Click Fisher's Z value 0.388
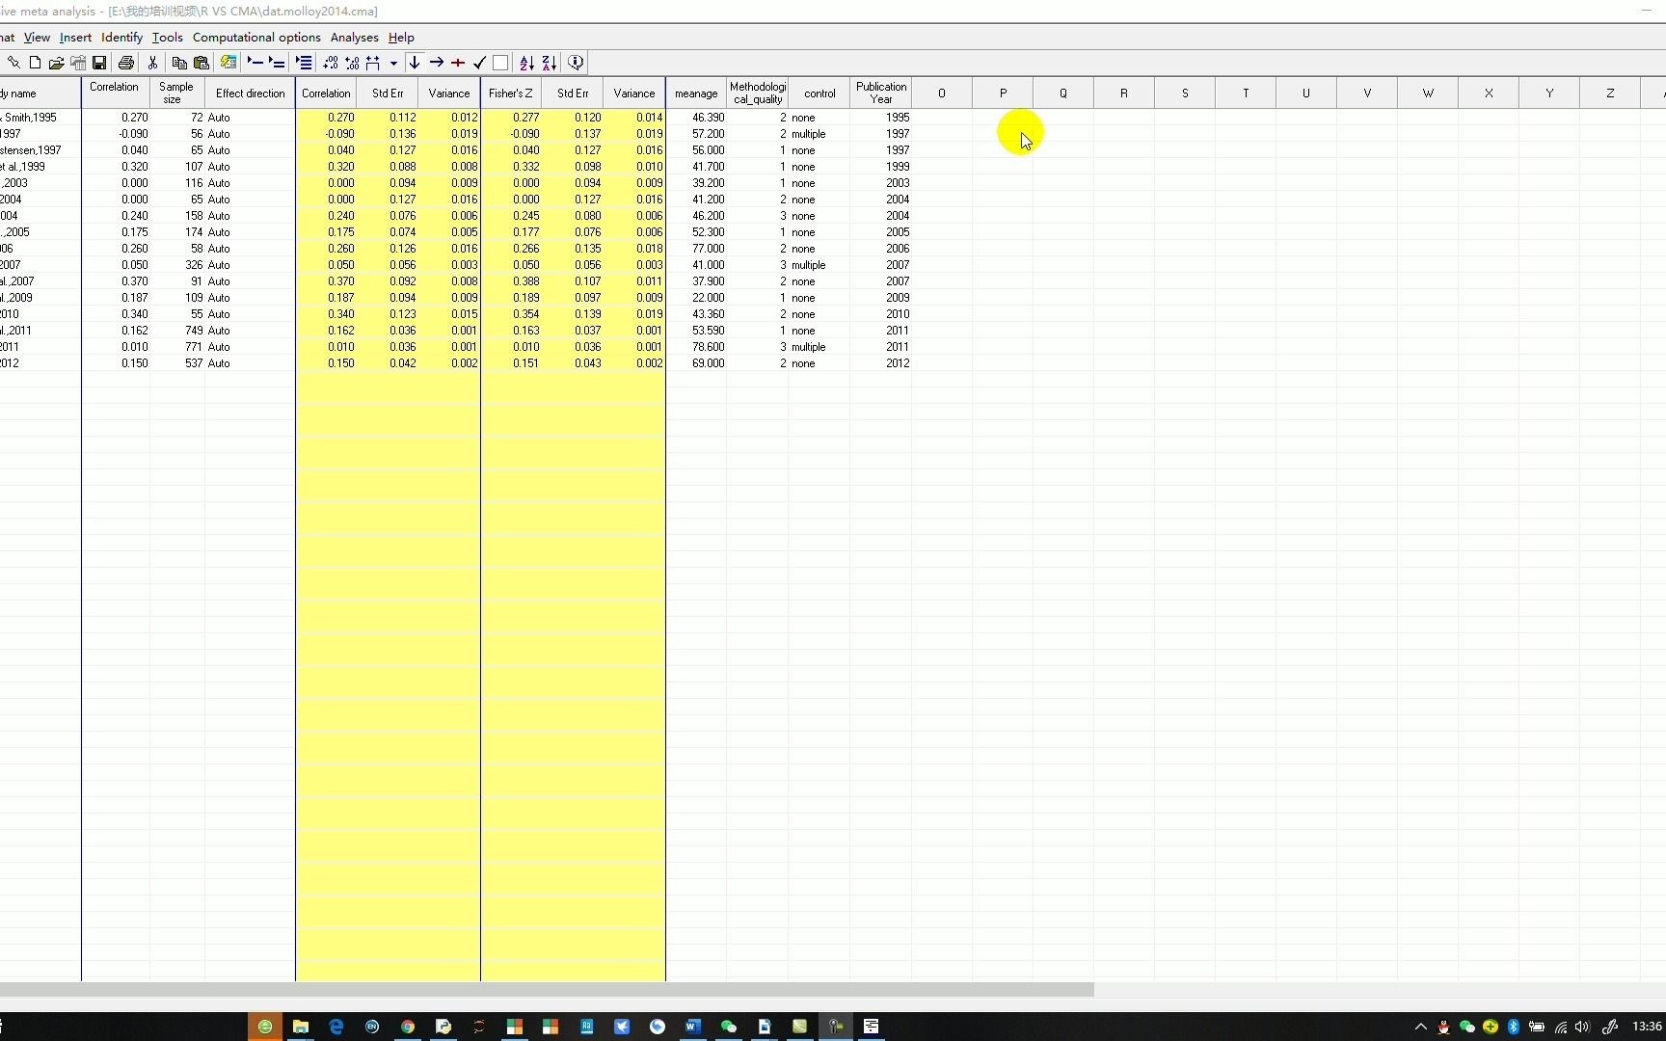This screenshot has width=1666, height=1041. [511, 281]
